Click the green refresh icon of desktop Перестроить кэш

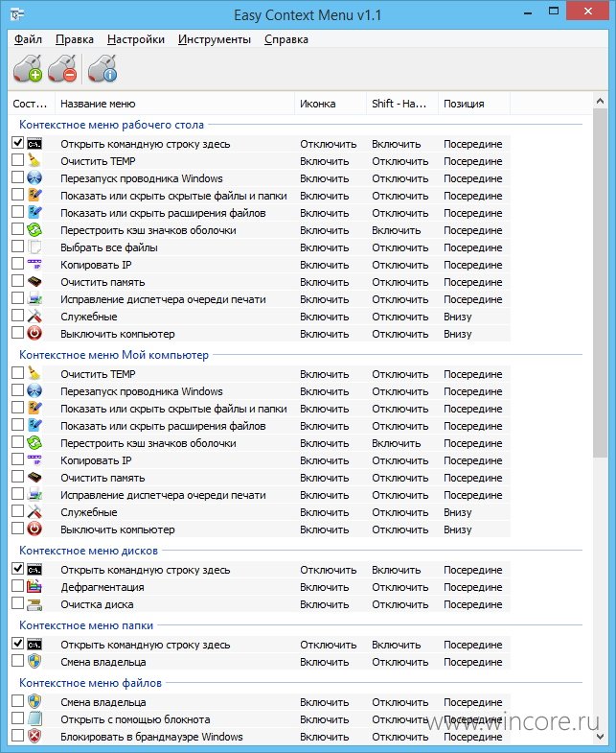point(34,230)
